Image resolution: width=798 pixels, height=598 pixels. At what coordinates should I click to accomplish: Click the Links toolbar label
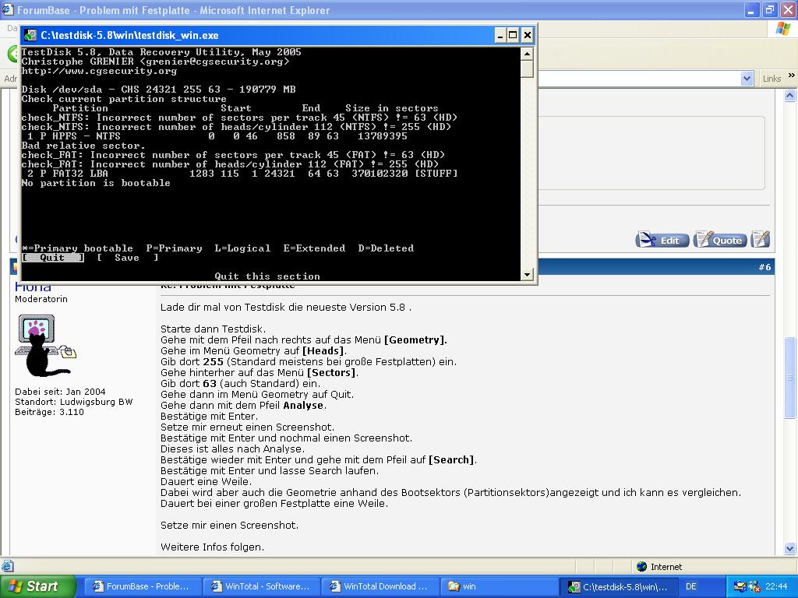point(772,79)
